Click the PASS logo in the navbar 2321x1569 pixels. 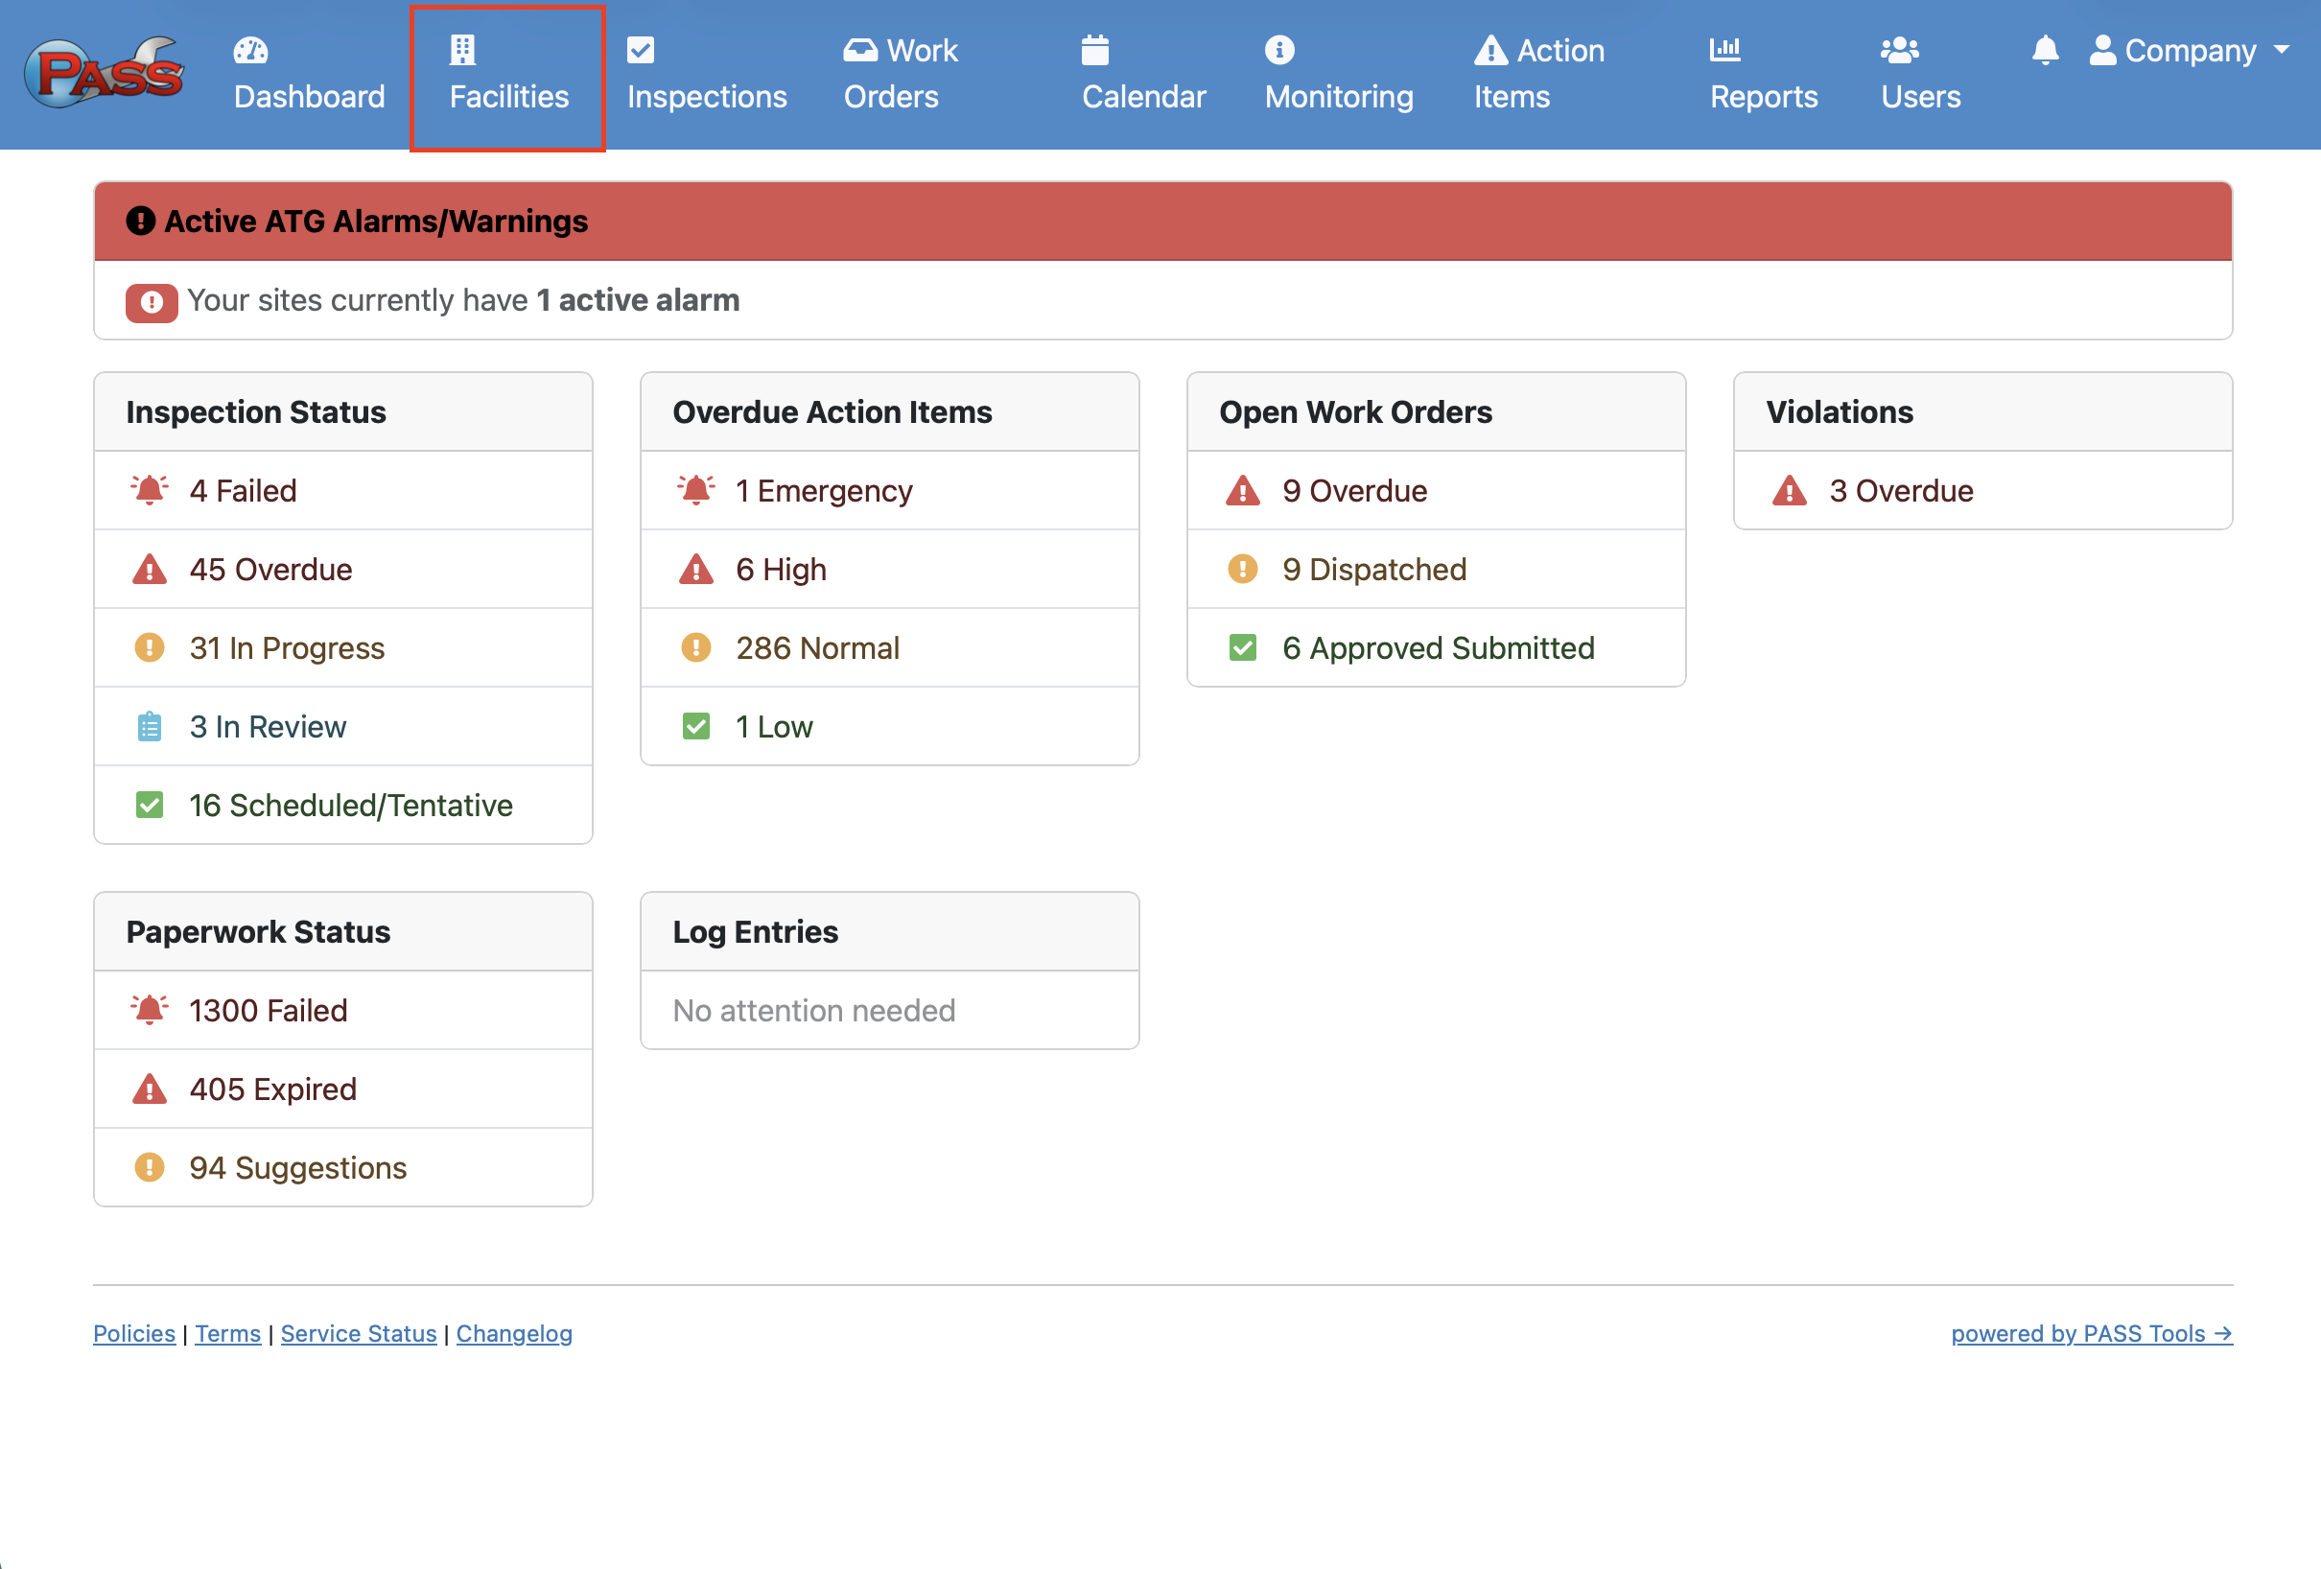click(x=104, y=73)
